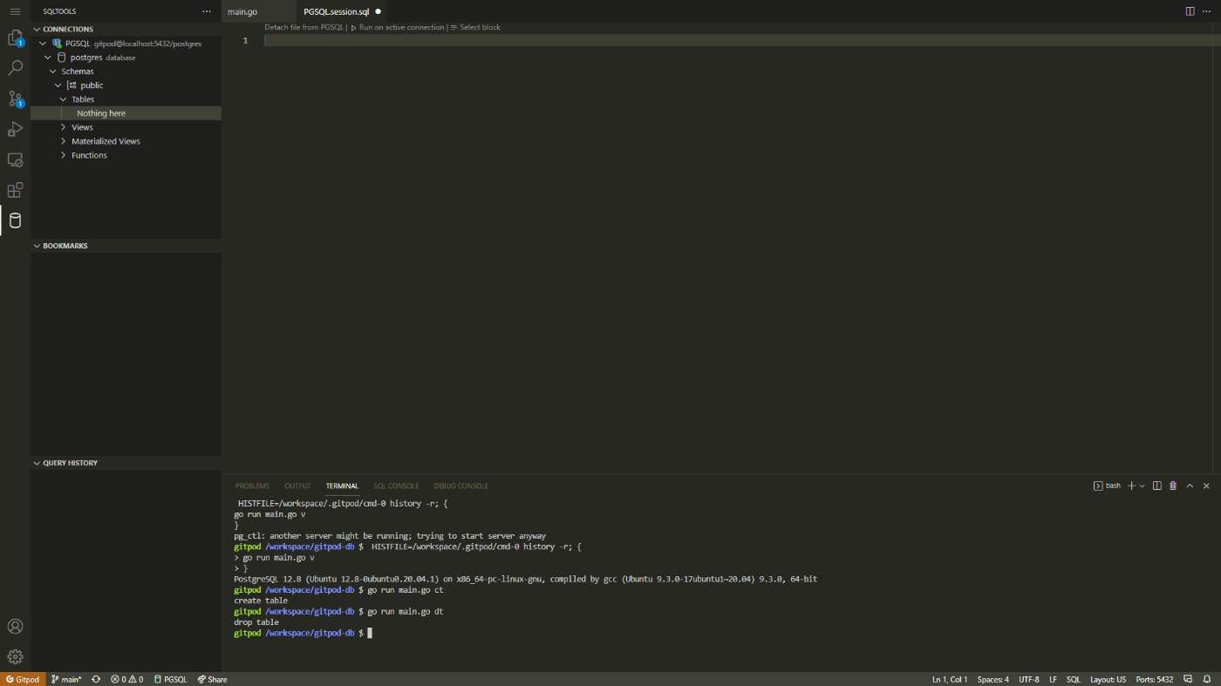
Task: Collapse the public schema node
Action: tap(58, 85)
